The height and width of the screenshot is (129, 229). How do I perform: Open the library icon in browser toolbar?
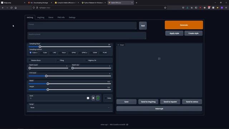[x=192, y=8]
